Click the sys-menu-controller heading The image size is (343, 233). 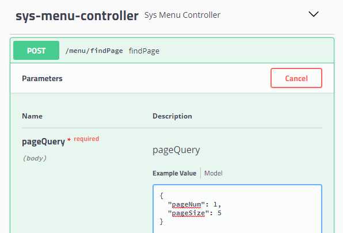click(77, 16)
